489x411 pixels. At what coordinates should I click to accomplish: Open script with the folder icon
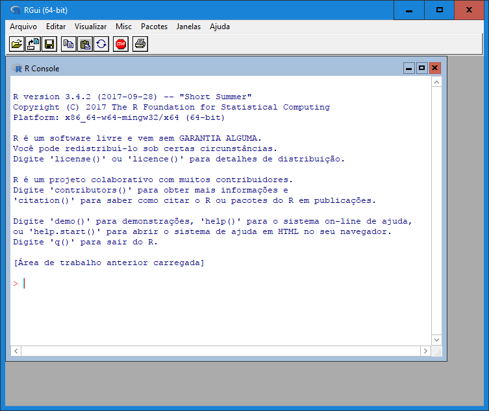point(16,44)
